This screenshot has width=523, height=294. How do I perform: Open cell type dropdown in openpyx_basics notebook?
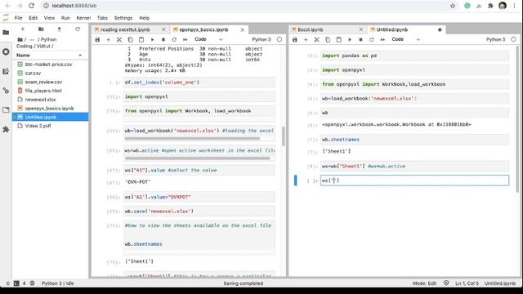coord(208,39)
